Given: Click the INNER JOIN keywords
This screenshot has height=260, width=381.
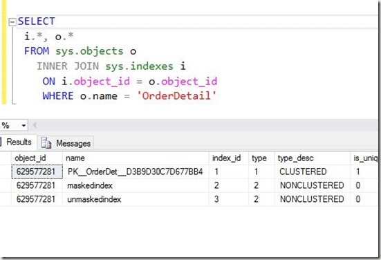Looking at the screenshot, I should [68, 66].
